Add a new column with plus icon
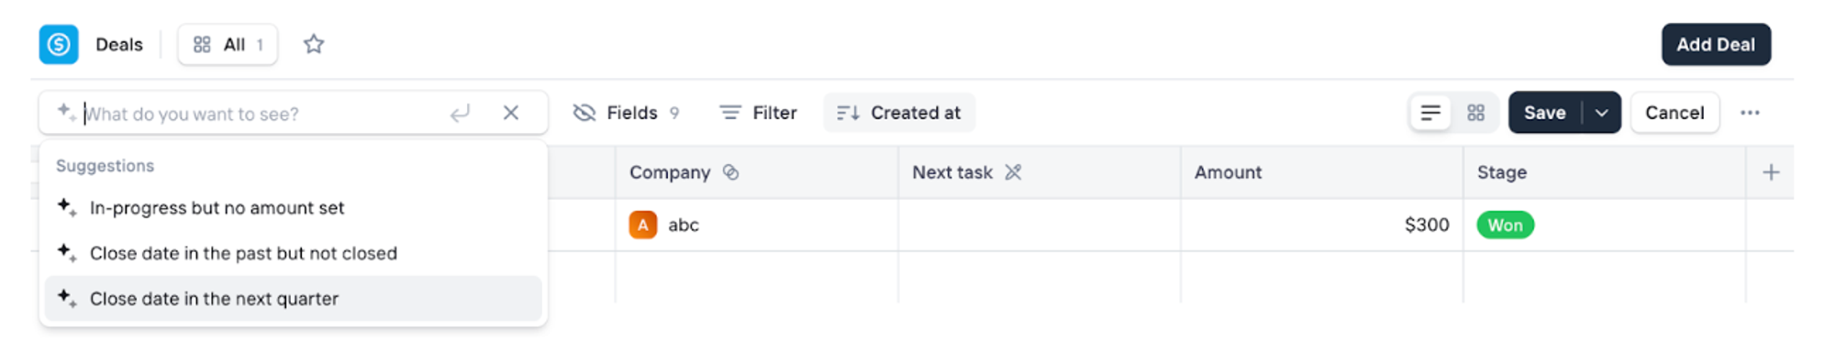The width and height of the screenshot is (1835, 353). (x=1771, y=171)
